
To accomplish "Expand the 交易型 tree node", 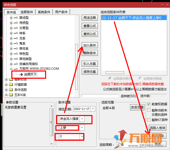I will (11, 28).
